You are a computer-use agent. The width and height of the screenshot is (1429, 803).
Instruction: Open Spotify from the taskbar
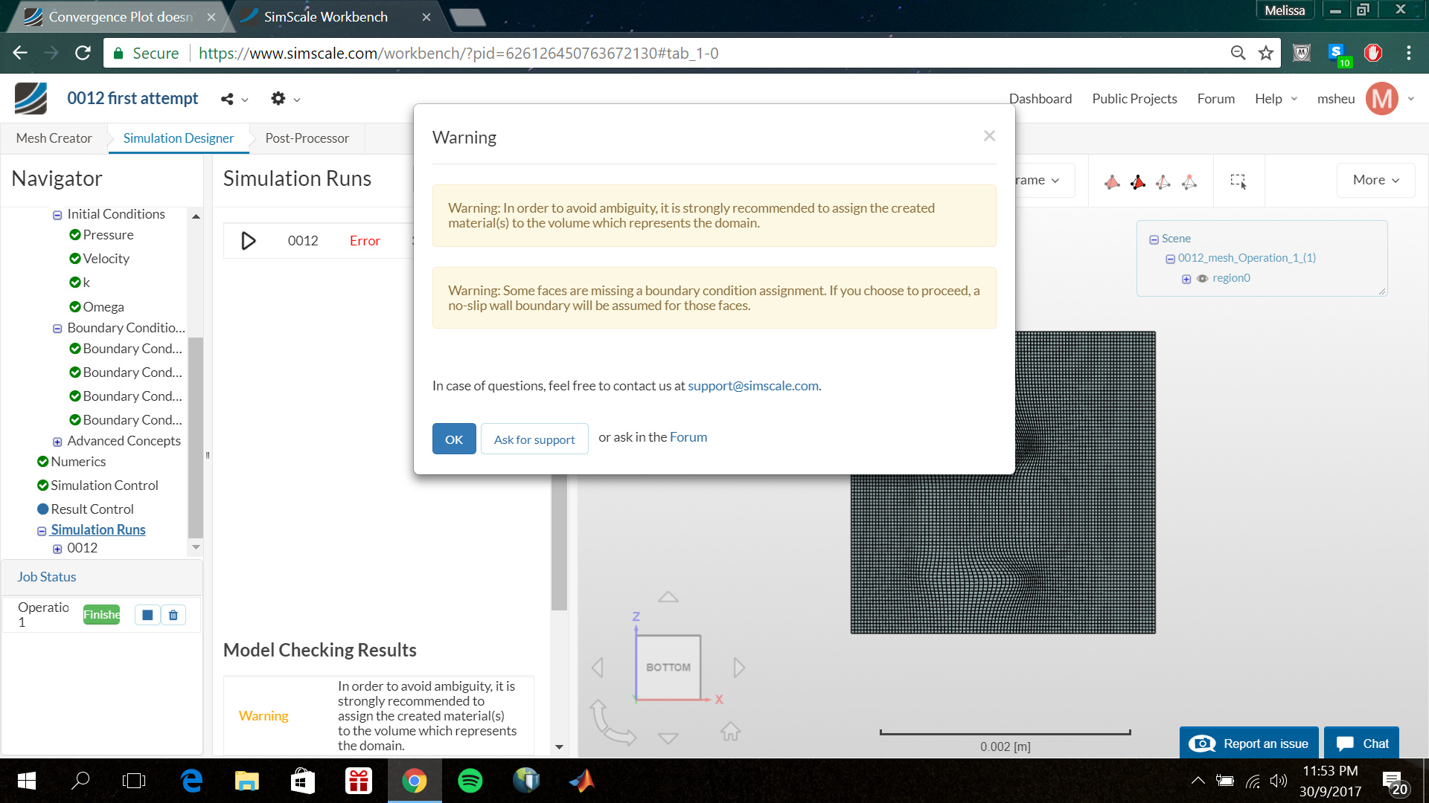(x=470, y=781)
